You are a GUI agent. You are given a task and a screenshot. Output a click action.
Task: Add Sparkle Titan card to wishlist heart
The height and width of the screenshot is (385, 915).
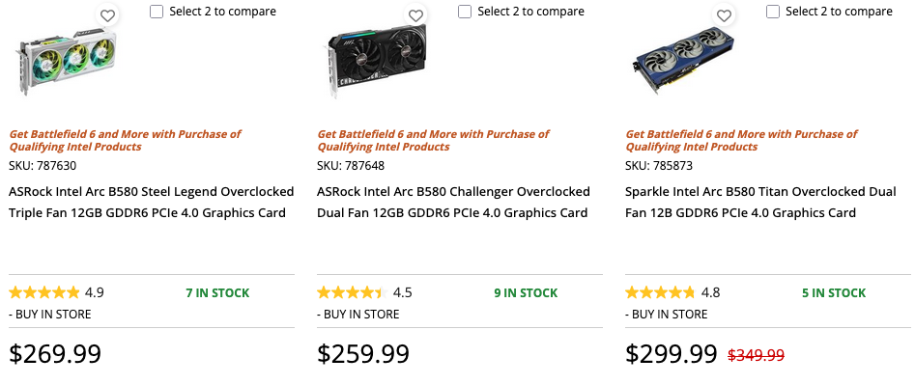724,15
